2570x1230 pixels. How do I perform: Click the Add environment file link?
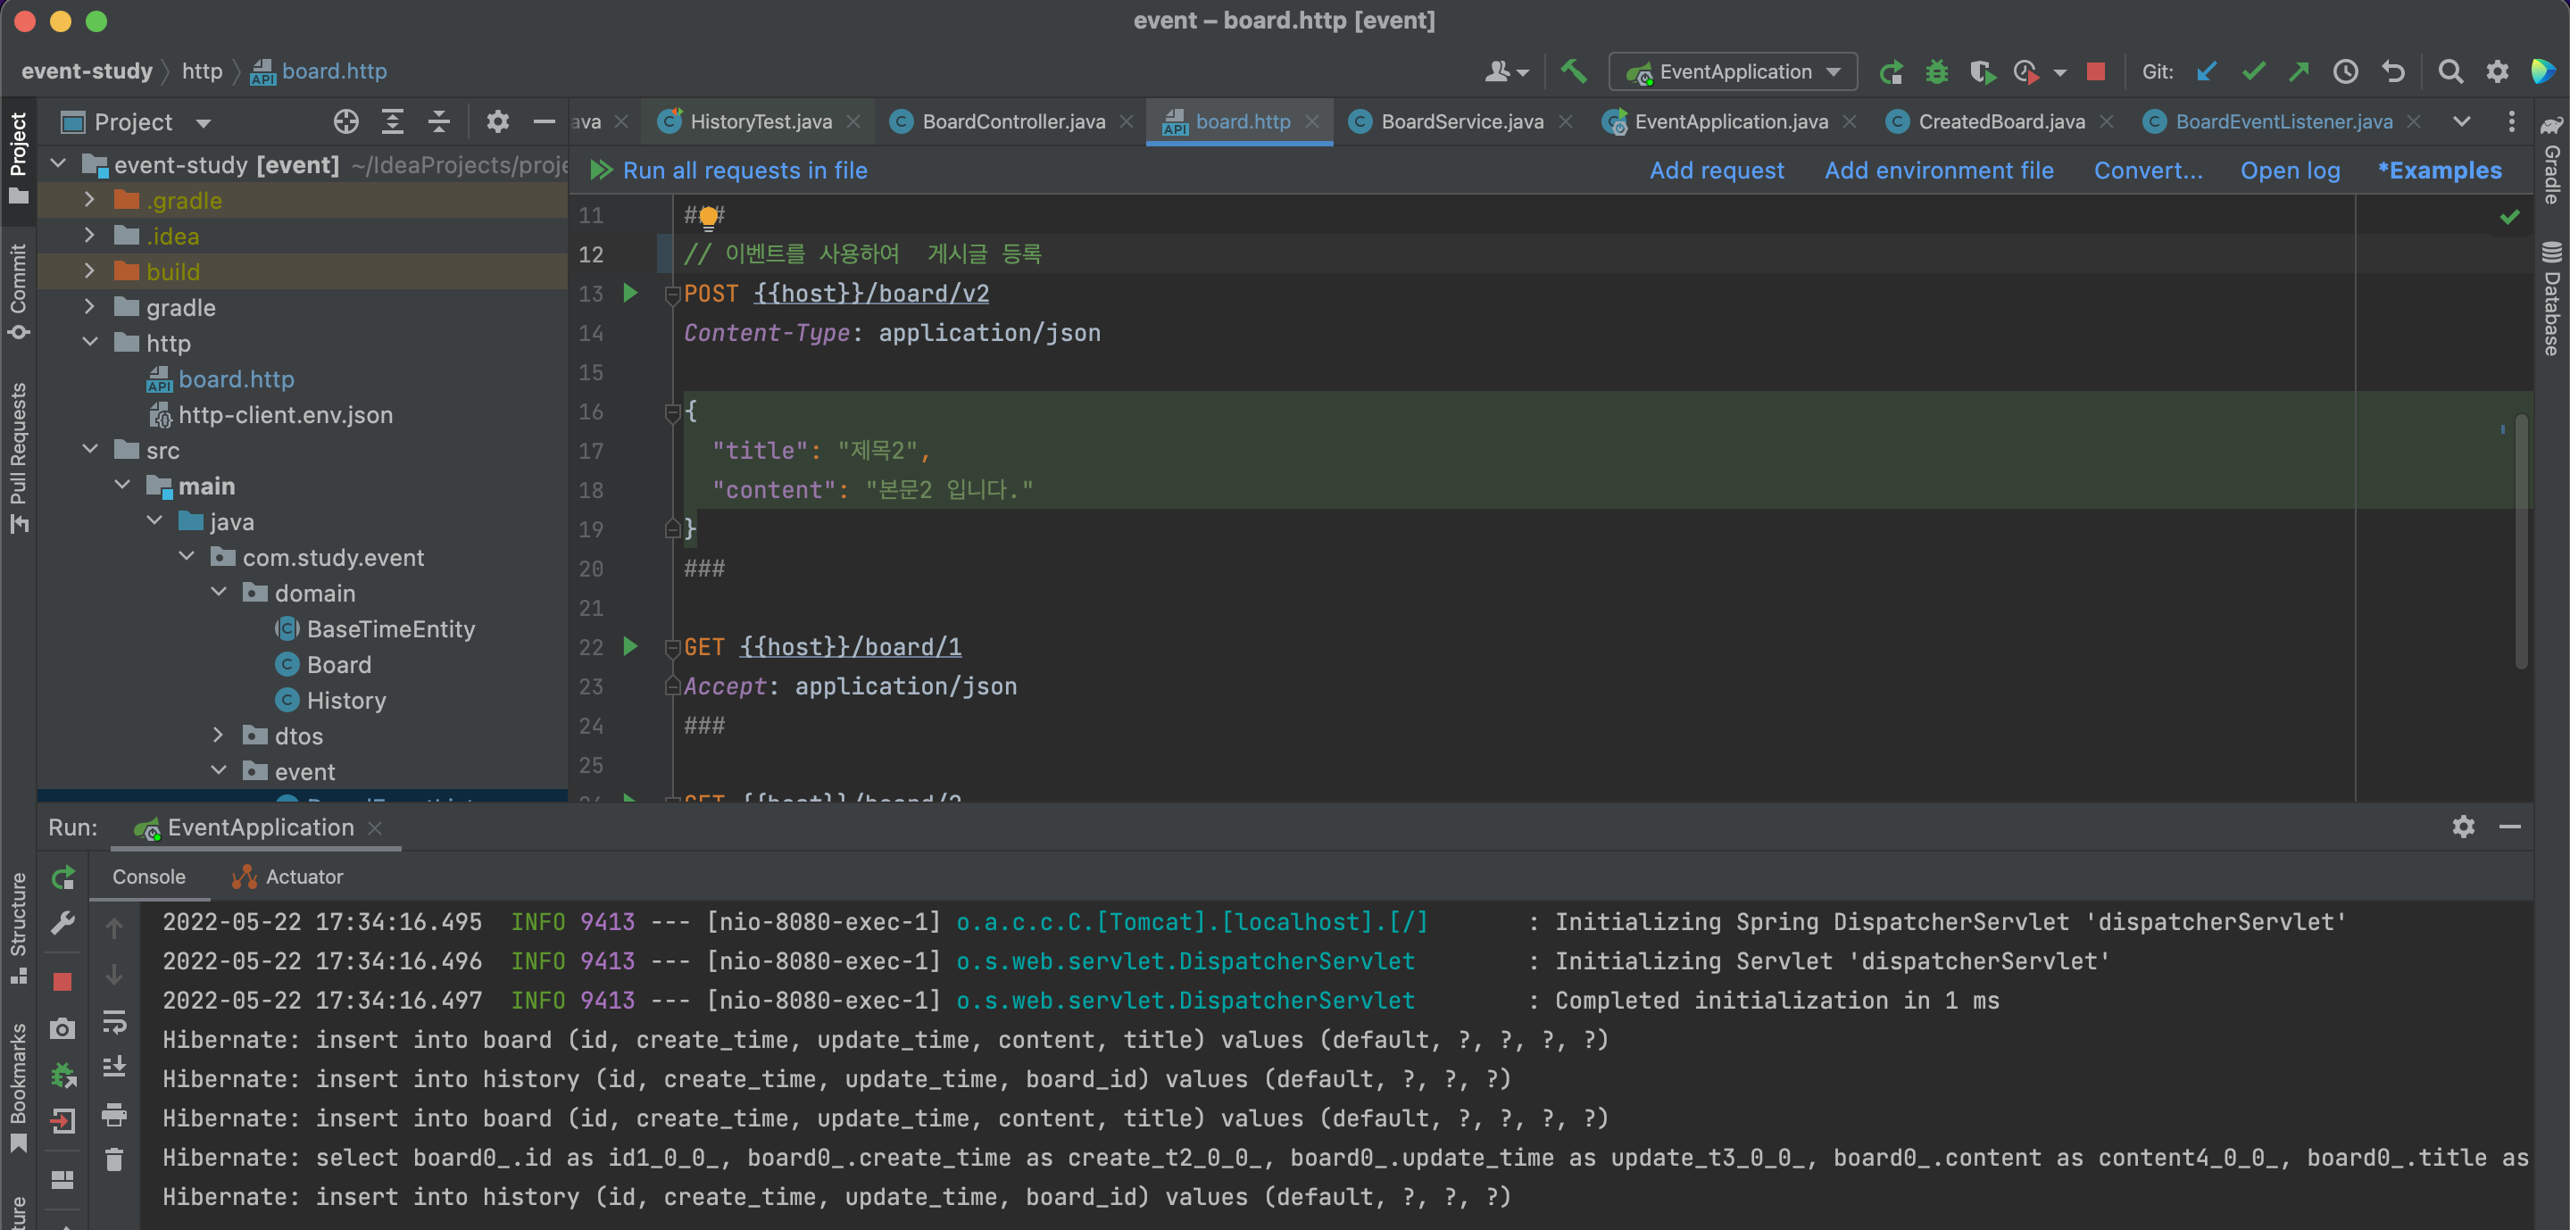click(x=1939, y=170)
